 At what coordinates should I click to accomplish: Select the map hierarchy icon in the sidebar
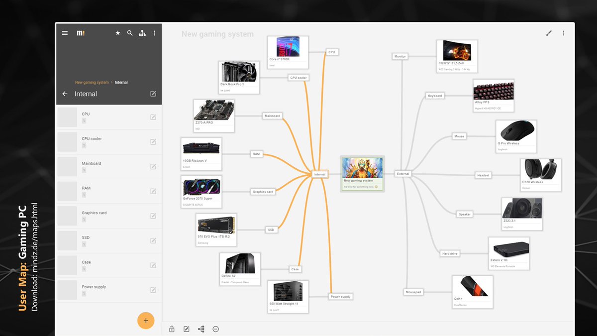142,33
